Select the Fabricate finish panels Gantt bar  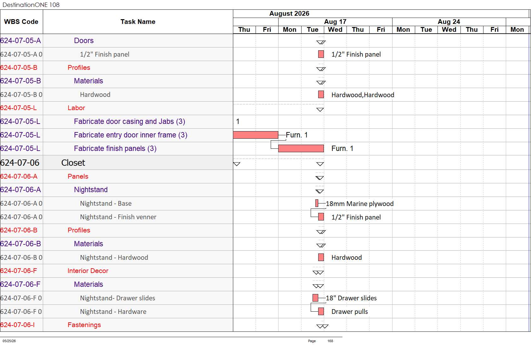[301, 148]
